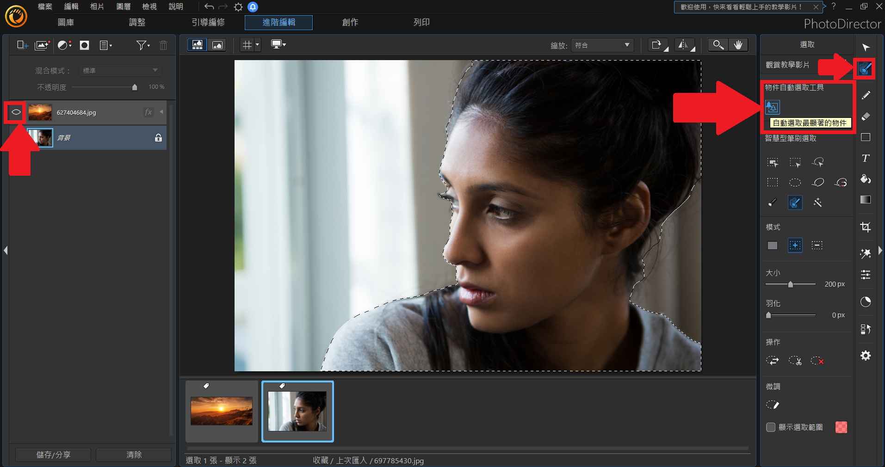Click the Hand pan tool
The height and width of the screenshot is (467, 885).
(738, 45)
